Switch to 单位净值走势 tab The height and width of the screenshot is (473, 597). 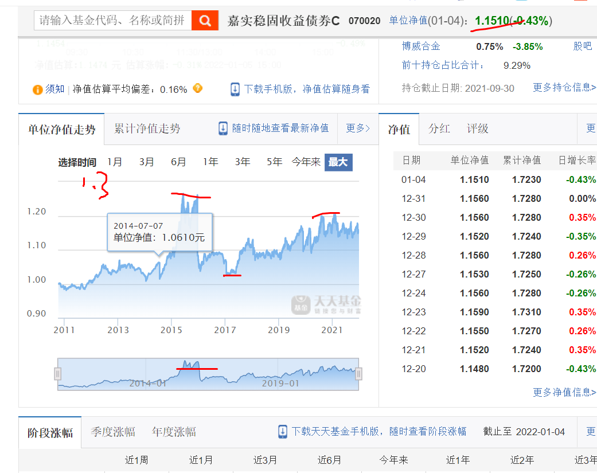61,130
